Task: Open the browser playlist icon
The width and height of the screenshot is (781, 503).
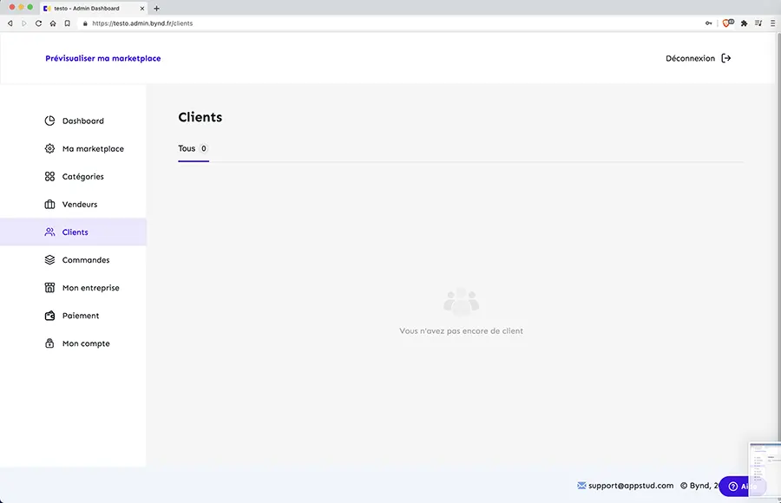Action: pos(758,23)
